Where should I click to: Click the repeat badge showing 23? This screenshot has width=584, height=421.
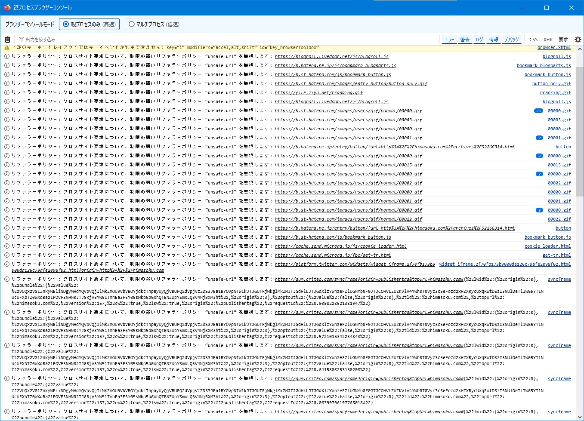click(538, 111)
